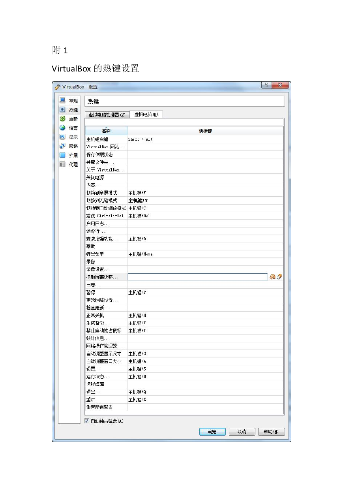Select the 关于 VirtualBox... row
343x485 pixels.
click(x=184, y=170)
